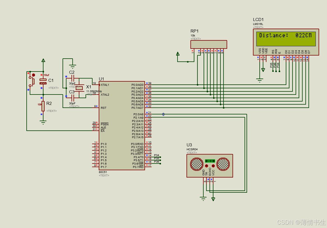Select the X1 reference label
The width and height of the screenshot is (327, 228).
(89, 87)
